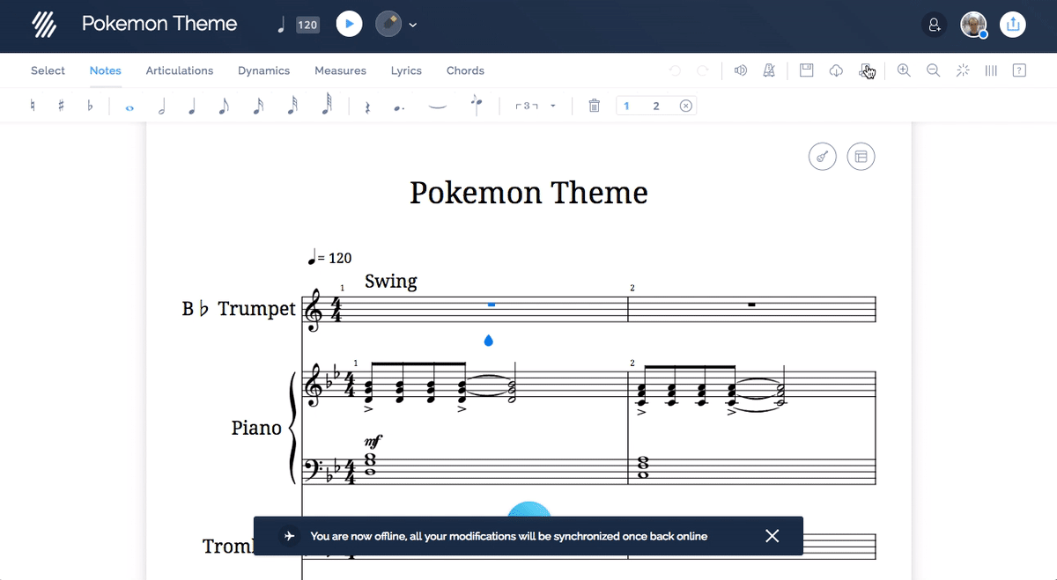Click the undo arrow icon
Viewport: 1057px width, 580px height.
(x=675, y=70)
